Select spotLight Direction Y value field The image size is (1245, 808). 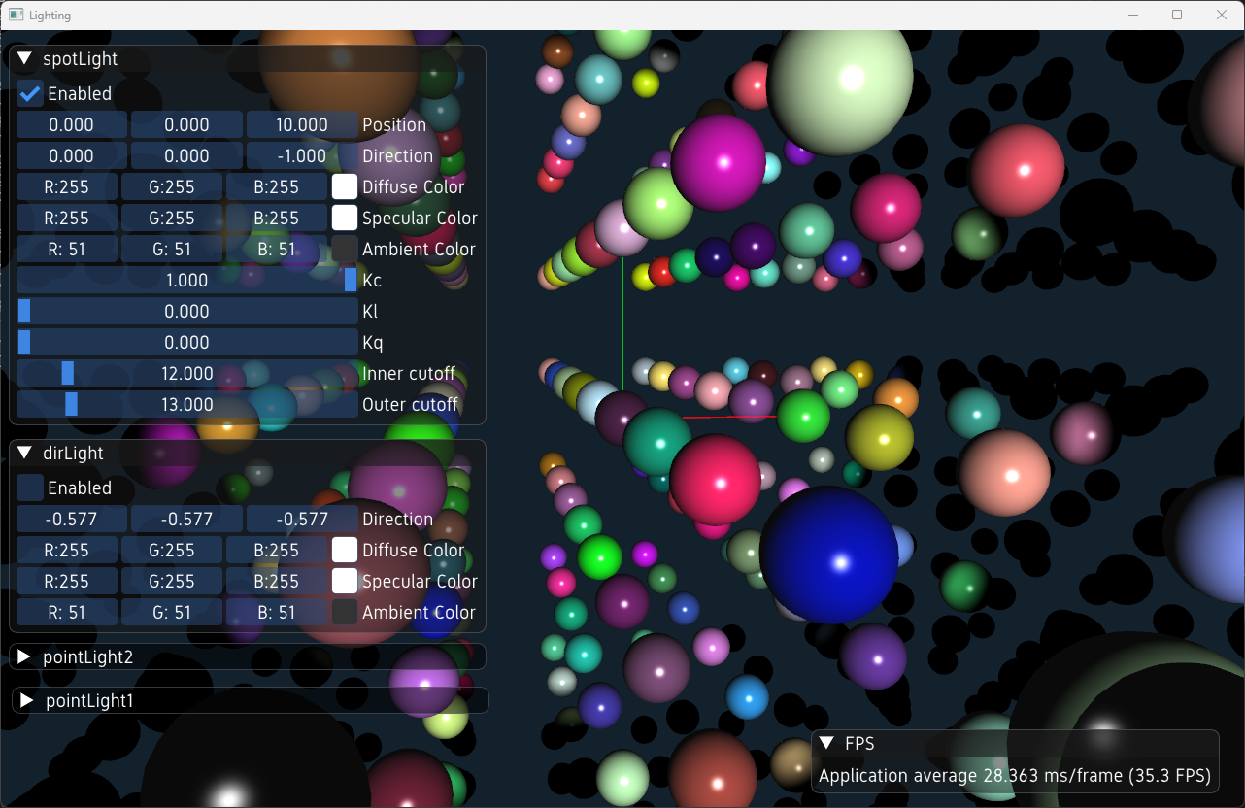coord(186,156)
